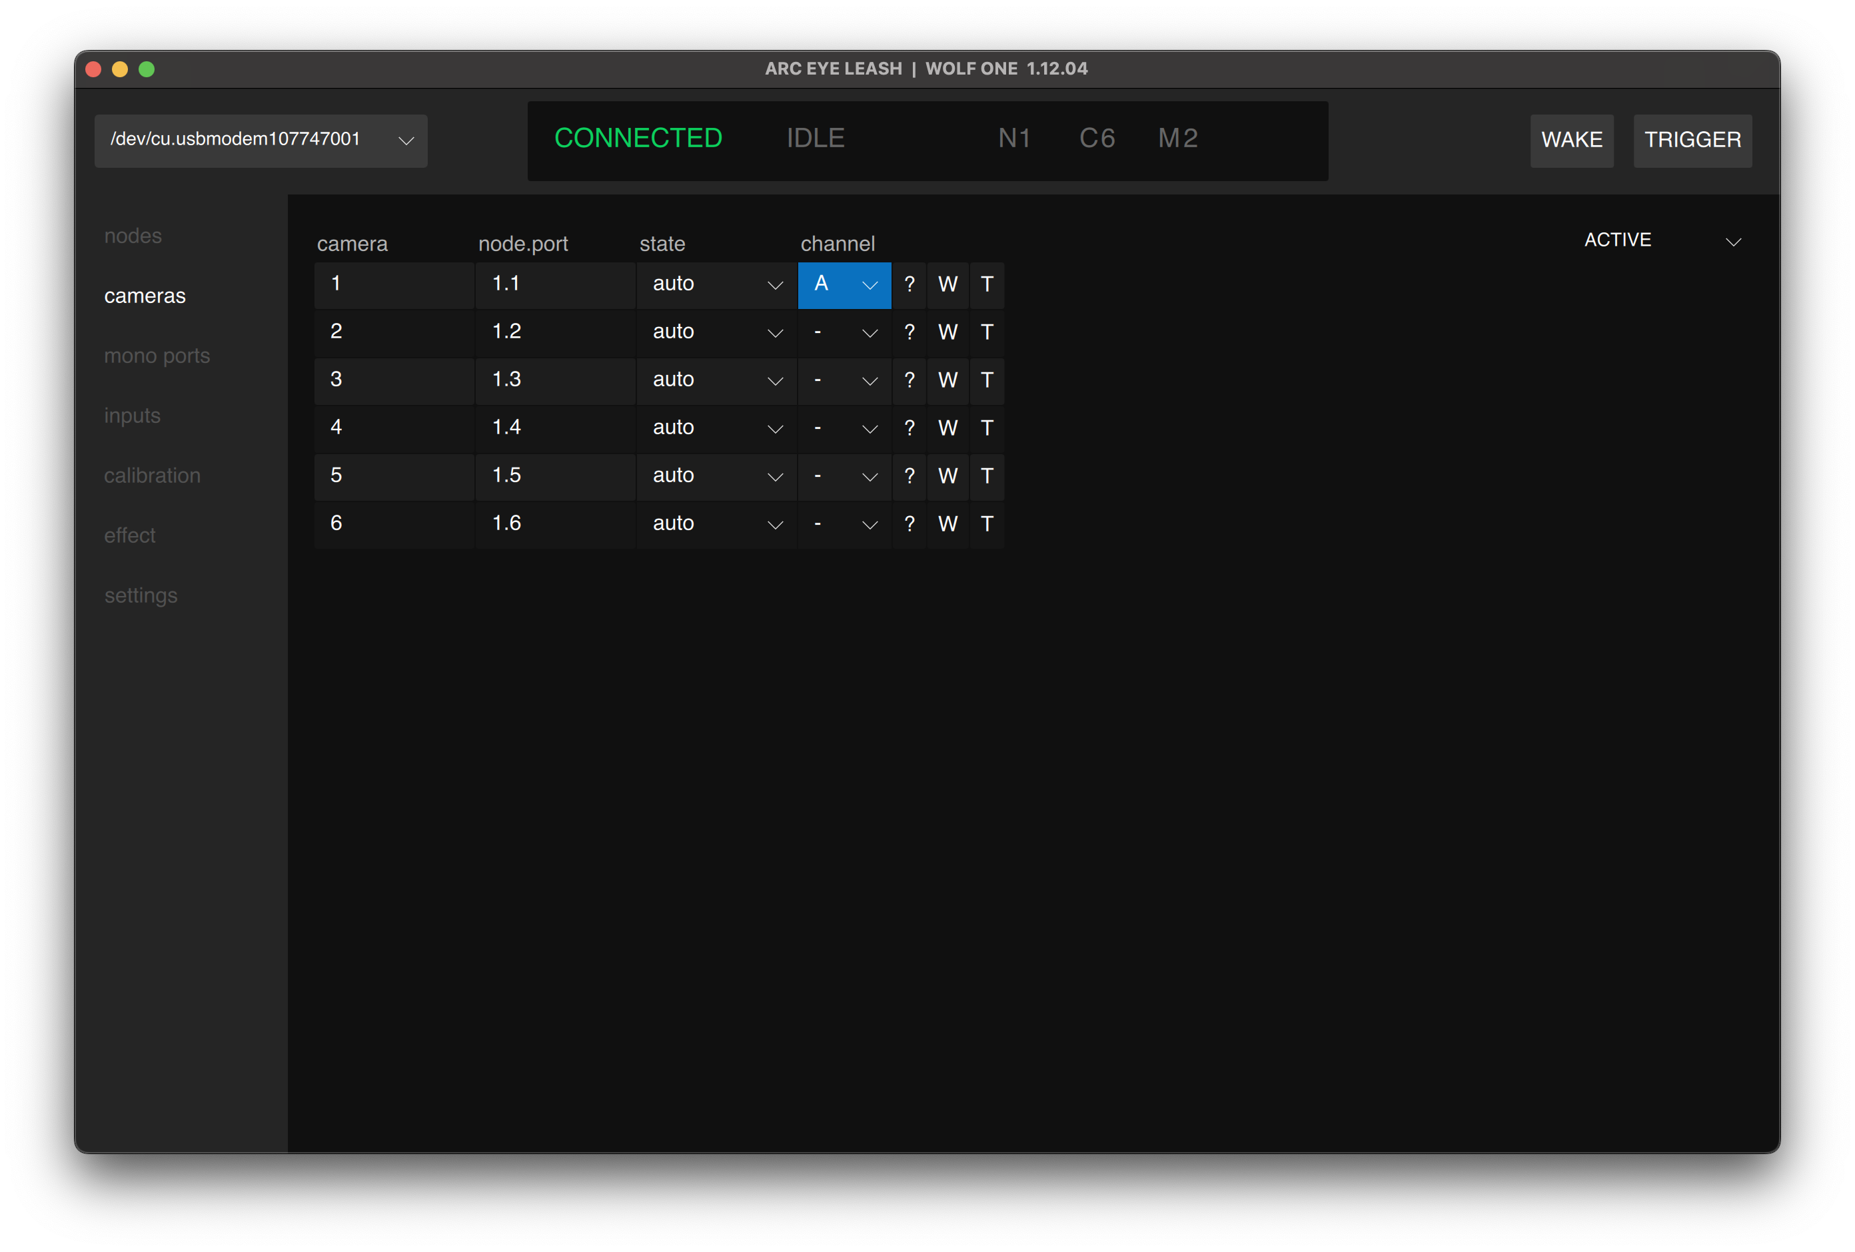Open the serial port device dropdown

261,141
